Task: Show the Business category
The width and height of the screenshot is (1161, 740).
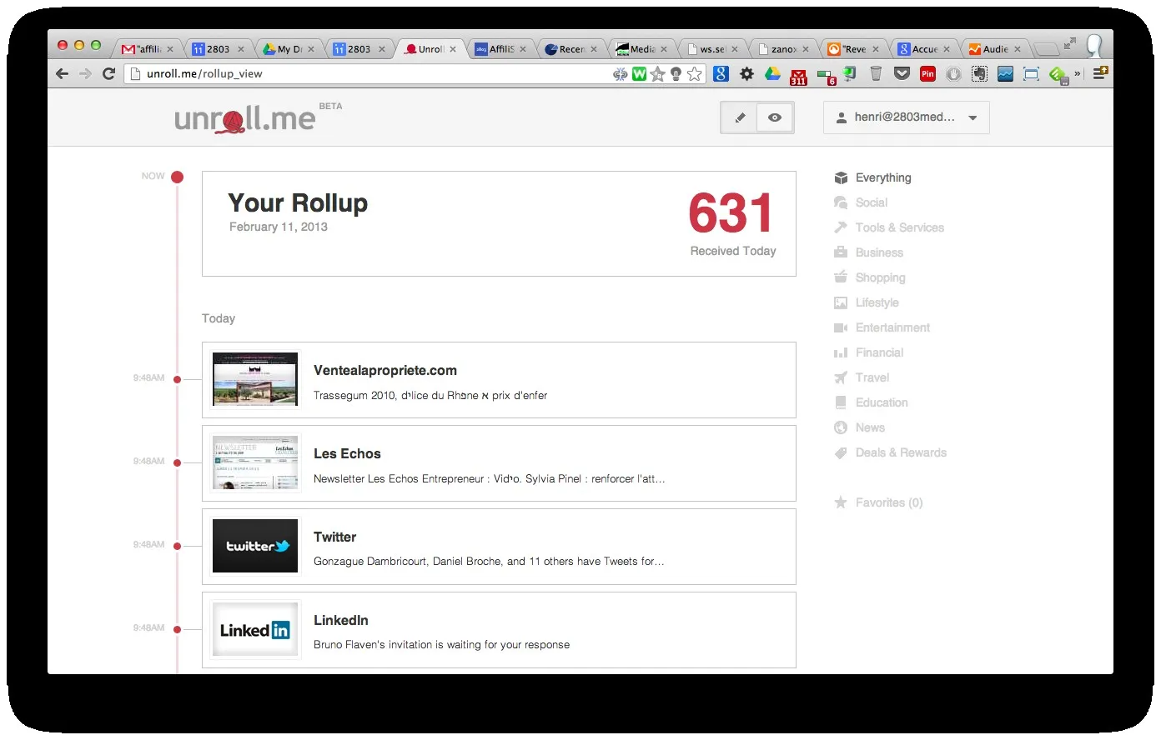Action: 869,252
